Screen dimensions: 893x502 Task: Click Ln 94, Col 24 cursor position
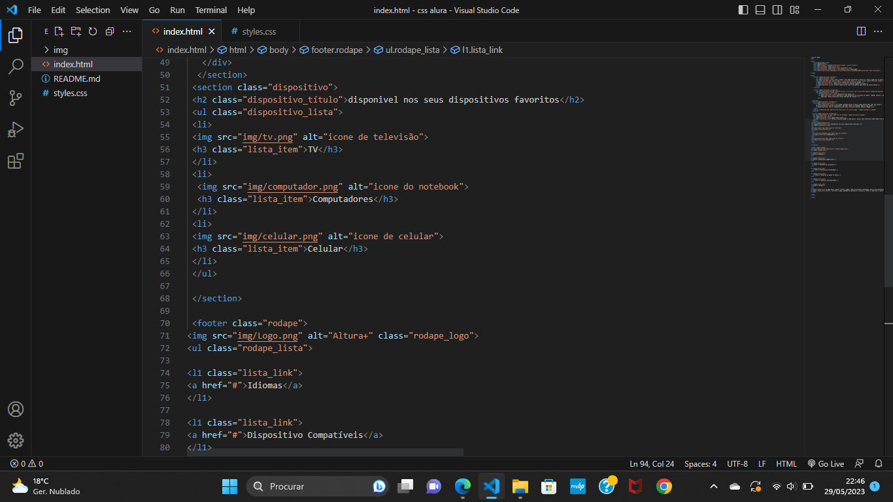click(652, 463)
